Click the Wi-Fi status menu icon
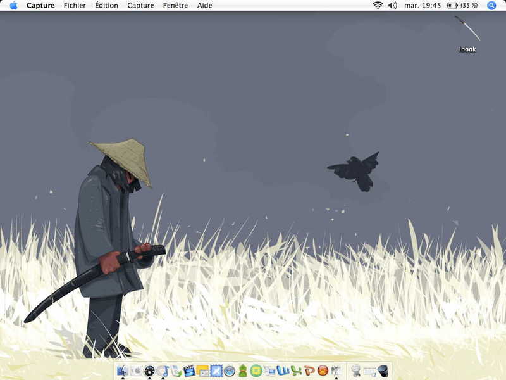The image size is (506, 380). pyautogui.click(x=378, y=6)
